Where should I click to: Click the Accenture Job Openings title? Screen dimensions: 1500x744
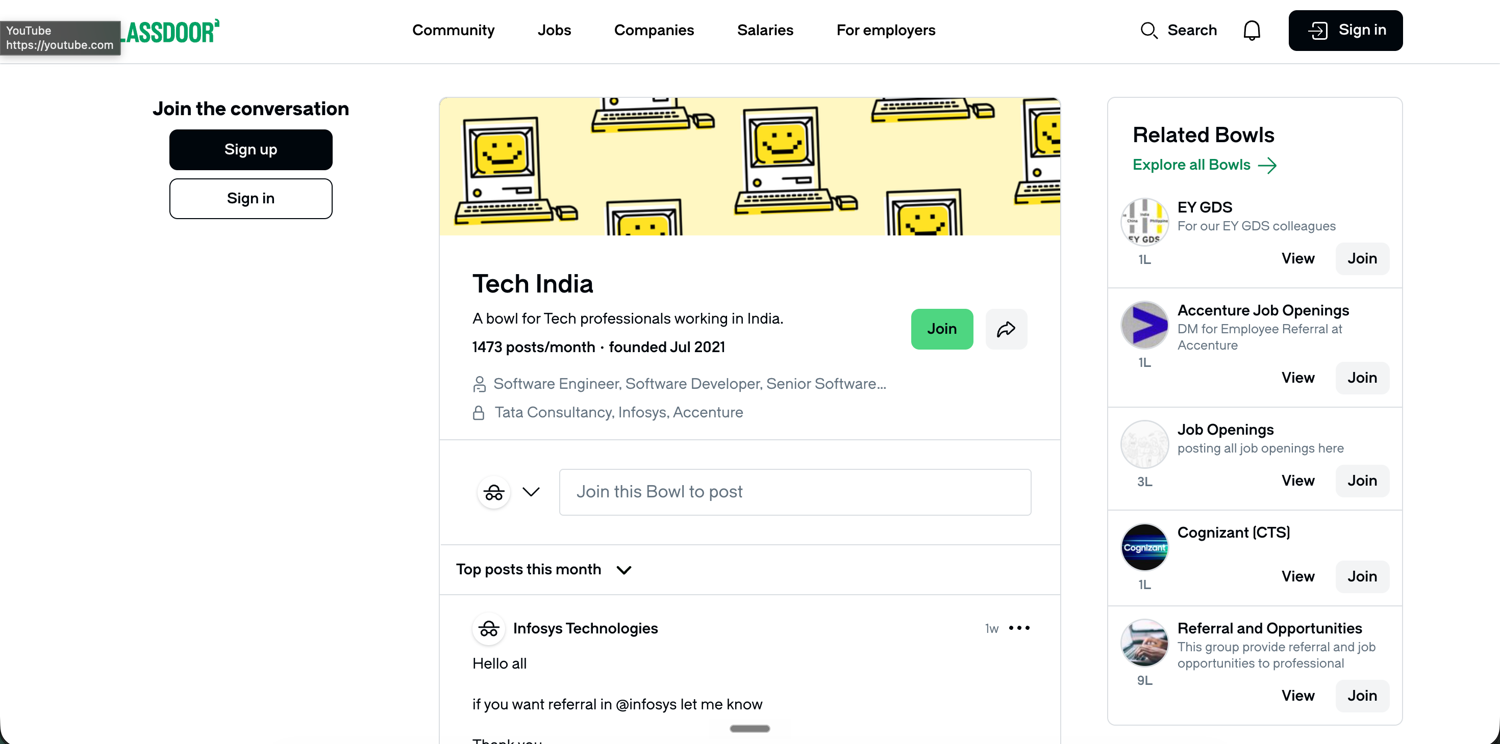coord(1262,311)
